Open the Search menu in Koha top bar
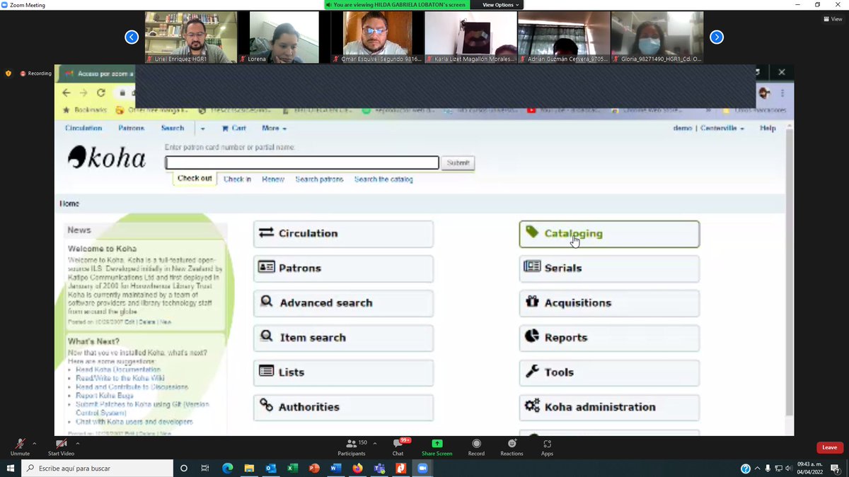The image size is (849, 477). [x=173, y=129]
